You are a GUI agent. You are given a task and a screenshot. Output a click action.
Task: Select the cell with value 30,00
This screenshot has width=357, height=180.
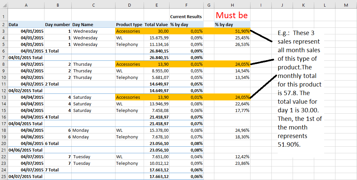157,31
